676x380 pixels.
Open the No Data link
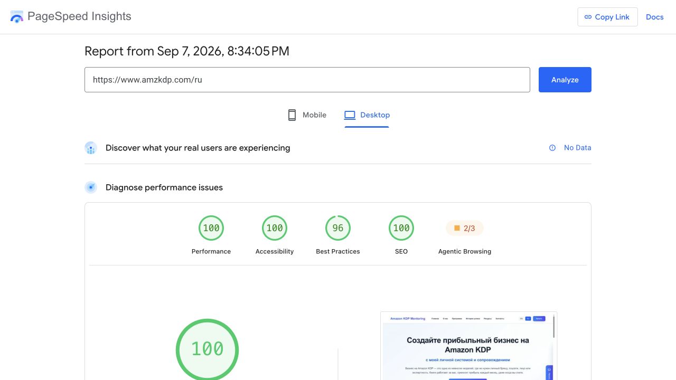tap(577, 148)
